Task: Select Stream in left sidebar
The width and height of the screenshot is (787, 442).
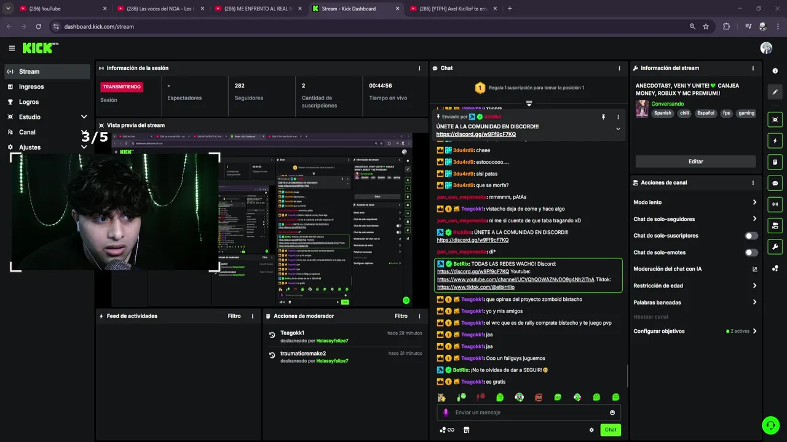Action: [47, 71]
